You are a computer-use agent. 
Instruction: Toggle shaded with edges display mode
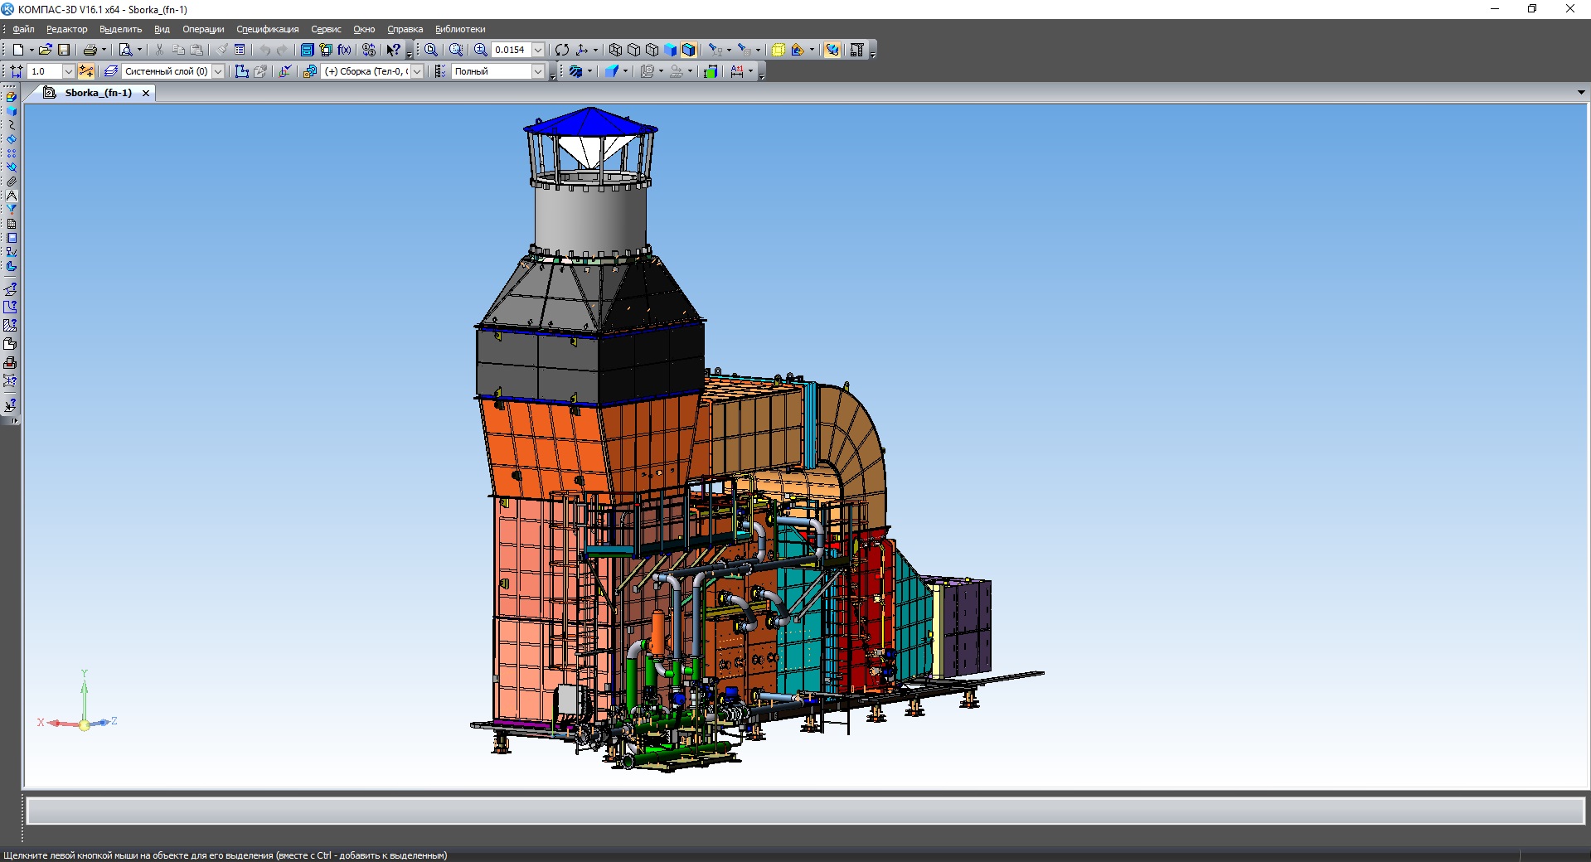688,50
